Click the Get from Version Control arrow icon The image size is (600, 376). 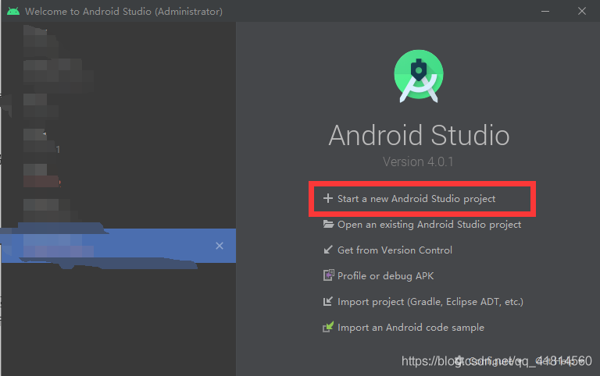pos(328,250)
